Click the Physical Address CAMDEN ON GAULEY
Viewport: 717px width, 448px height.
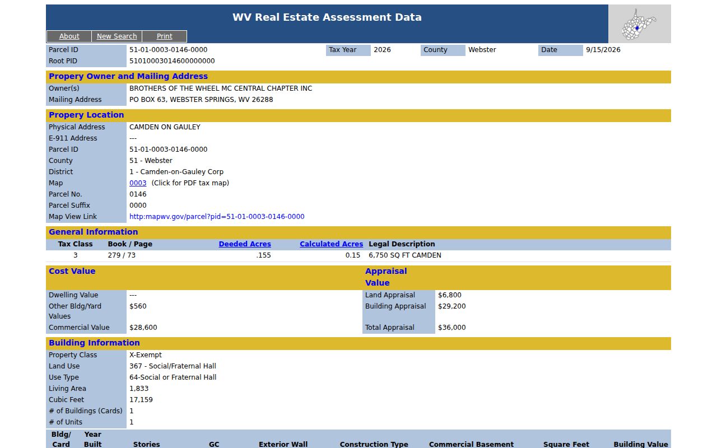165,127
